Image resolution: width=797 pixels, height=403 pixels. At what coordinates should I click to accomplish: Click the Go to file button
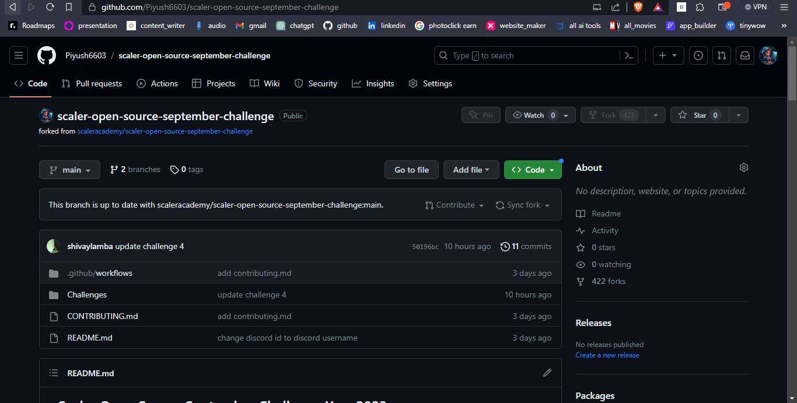(411, 170)
